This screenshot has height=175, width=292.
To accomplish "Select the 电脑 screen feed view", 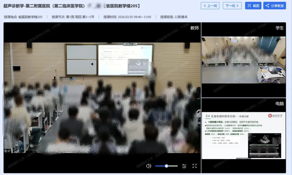I will pos(243,135).
